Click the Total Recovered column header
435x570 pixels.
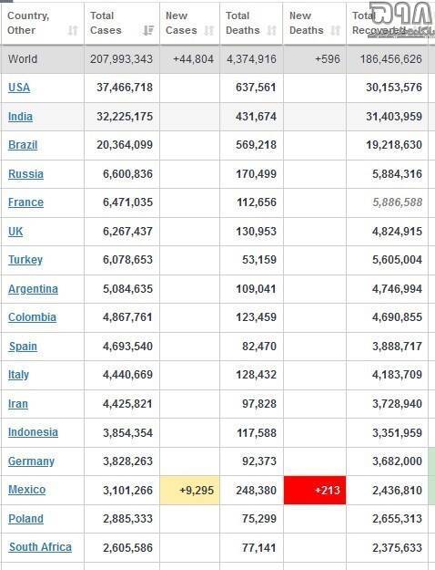[387, 23]
